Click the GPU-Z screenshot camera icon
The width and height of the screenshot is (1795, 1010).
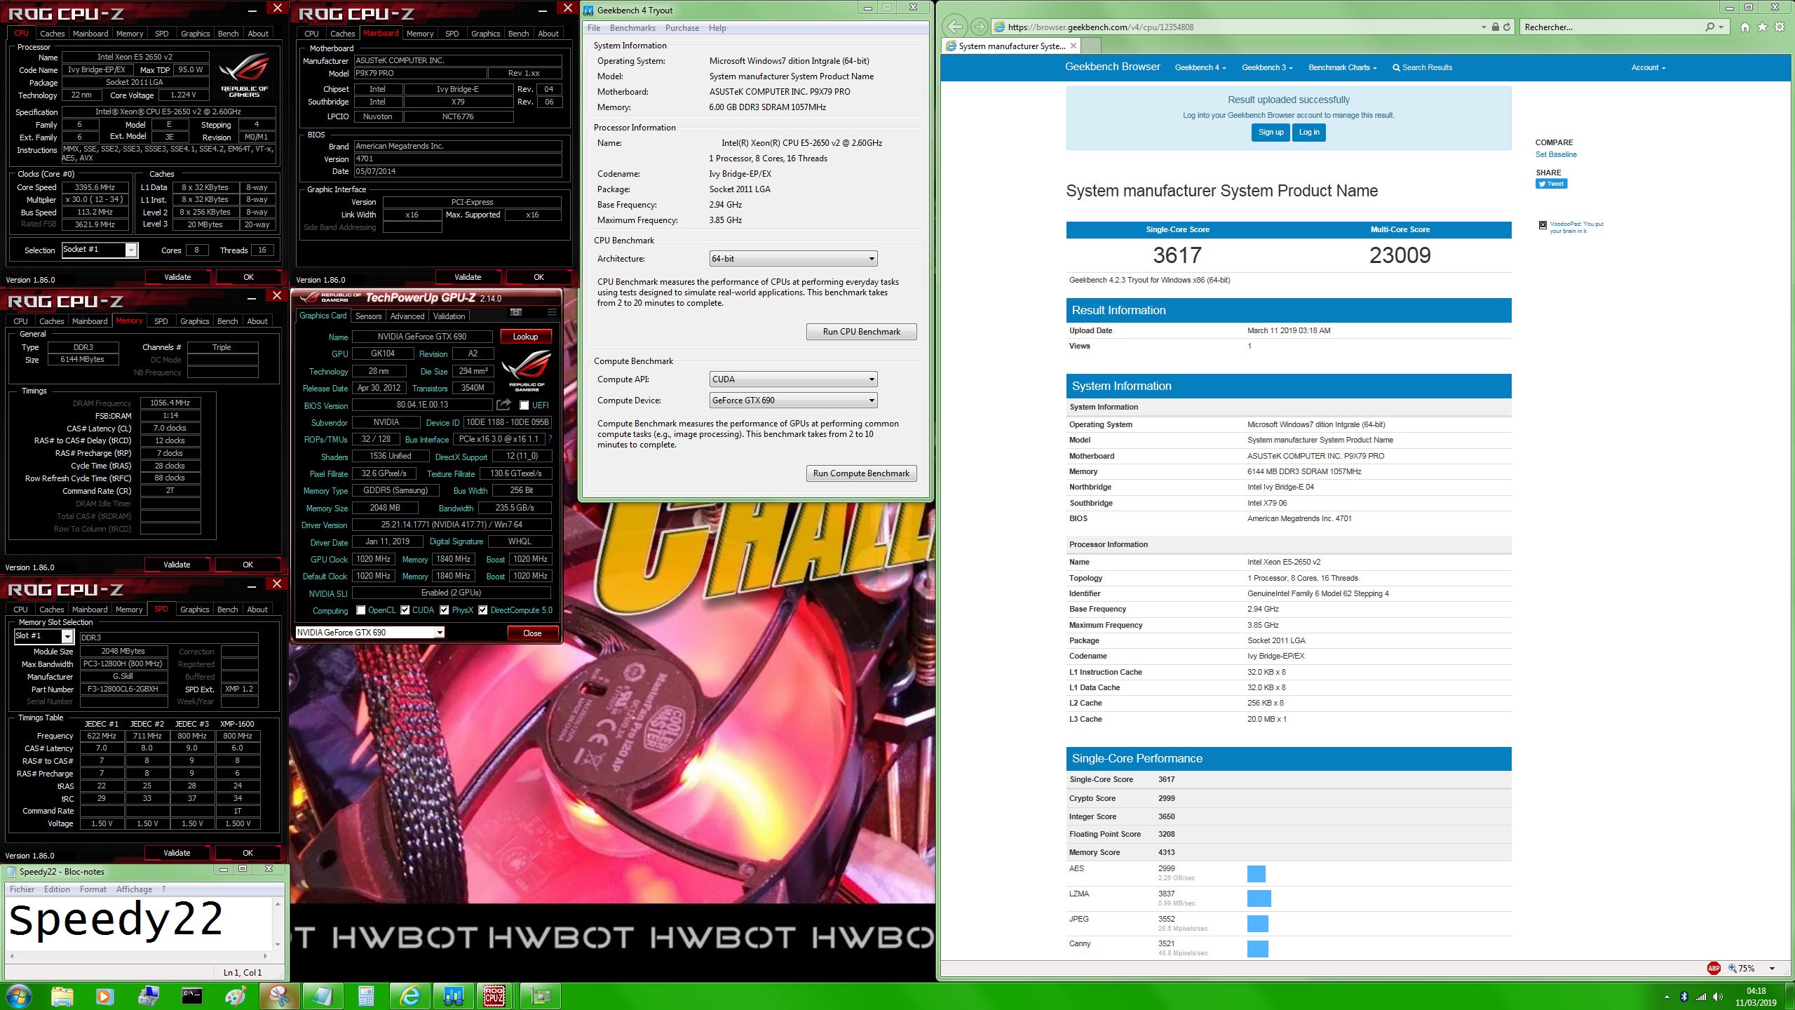(x=516, y=312)
